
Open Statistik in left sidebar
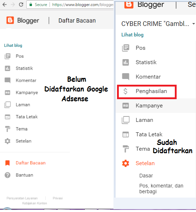[x=24, y=68]
